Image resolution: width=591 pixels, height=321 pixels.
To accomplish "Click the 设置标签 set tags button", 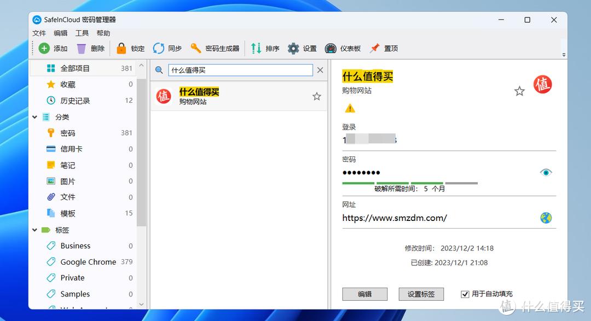I will click(x=421, y=294).
